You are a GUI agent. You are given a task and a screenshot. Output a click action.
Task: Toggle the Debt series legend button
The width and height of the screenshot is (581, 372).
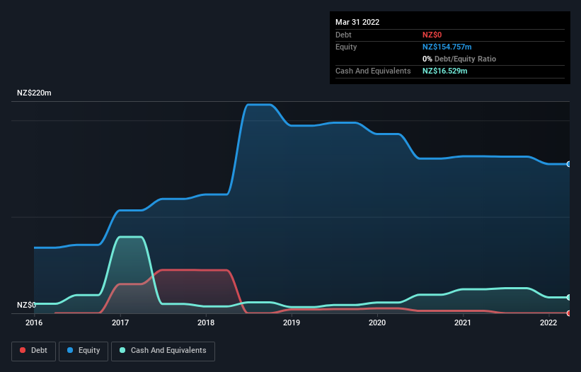(x=33, y=351)
